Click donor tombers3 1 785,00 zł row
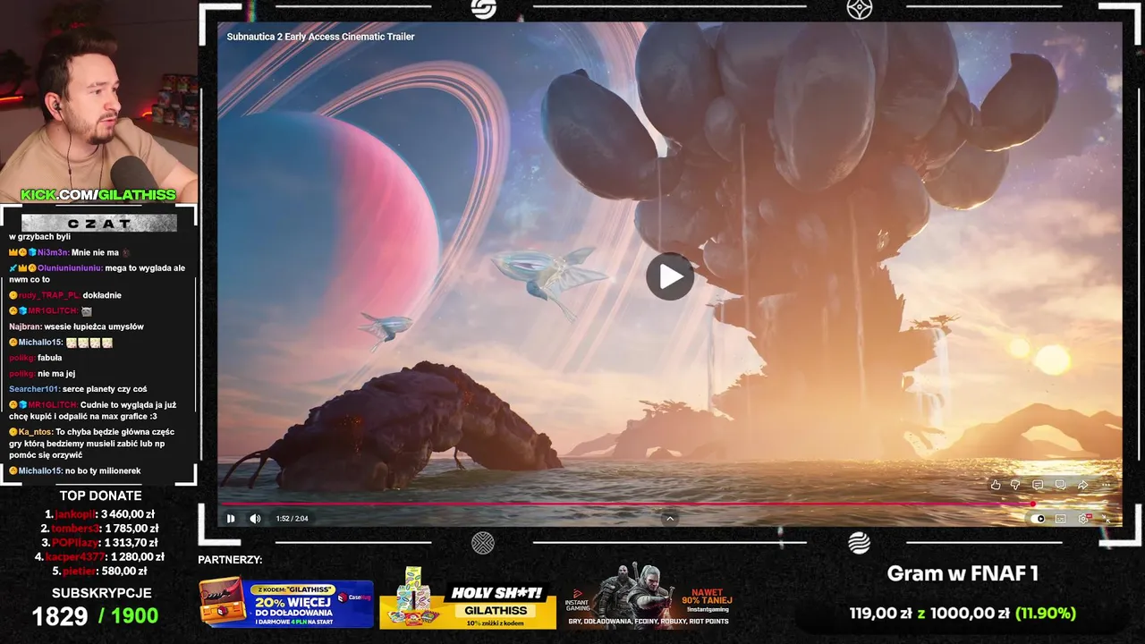The width and height of the screenshot is (1145, 644). pyautogui.click(x=99, y=529)
